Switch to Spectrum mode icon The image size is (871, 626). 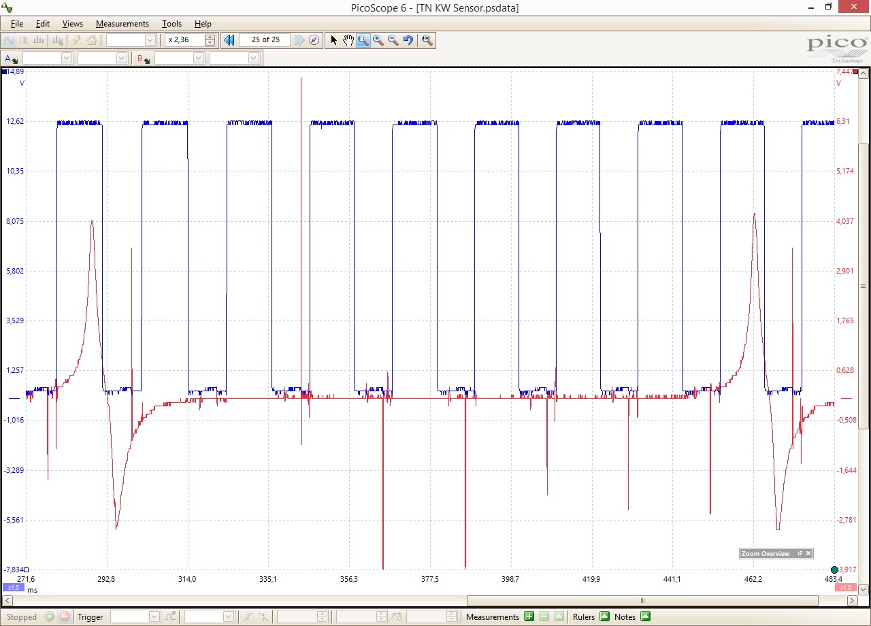(39, 40)
